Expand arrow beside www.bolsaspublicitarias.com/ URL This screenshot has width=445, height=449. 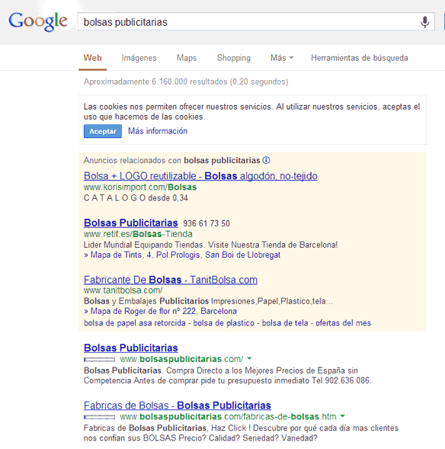pos(249,358)
